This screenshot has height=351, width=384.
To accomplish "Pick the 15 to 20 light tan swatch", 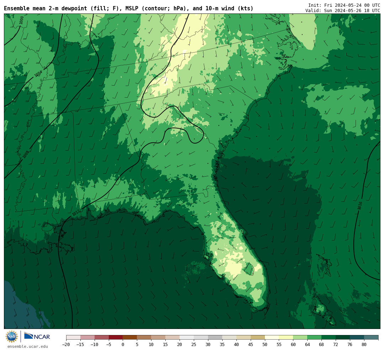I will coord(173,337).
